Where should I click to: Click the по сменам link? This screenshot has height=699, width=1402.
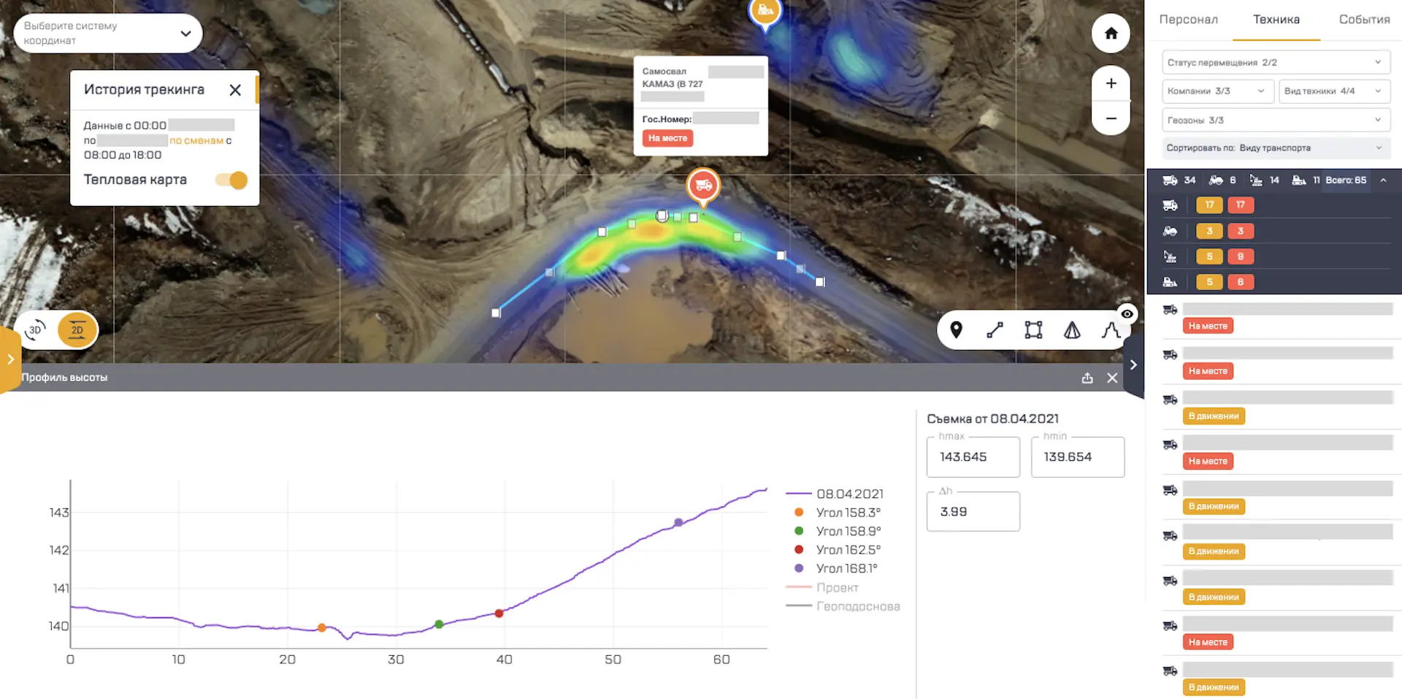196,140
